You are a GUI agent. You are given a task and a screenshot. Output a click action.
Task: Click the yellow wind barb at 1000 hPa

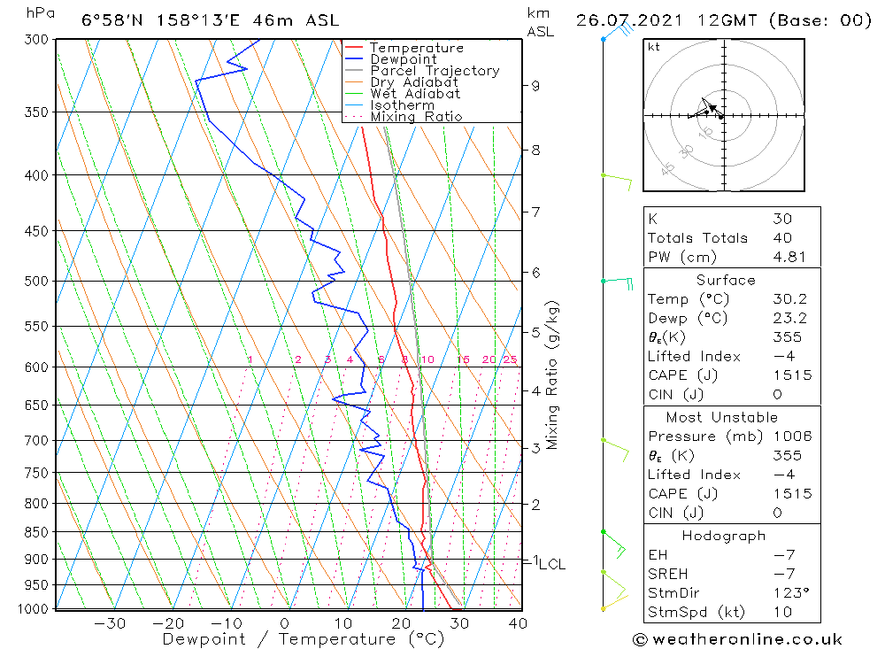click(x=615, y=603)
